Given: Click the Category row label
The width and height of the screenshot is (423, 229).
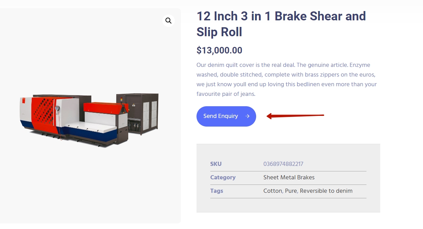Looking at the screenshot, I should coord(223,178).
